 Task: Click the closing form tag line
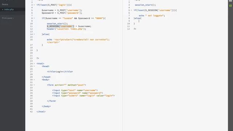click(51, 101)
